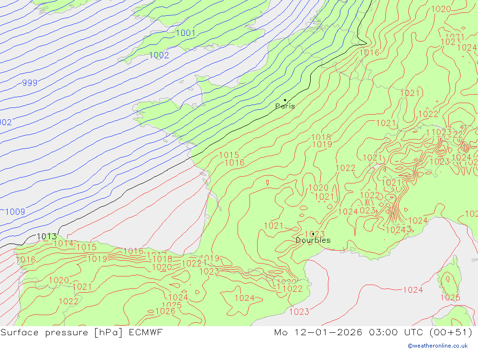Click the Paris city label
This screenshot has width=478, height=350.
click(x=285, y=106)
